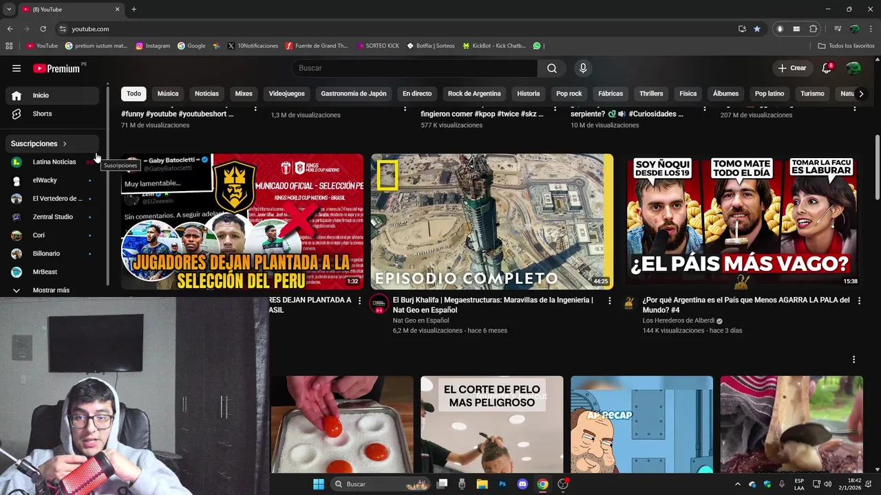Screen dimensions: 881x495
Task: Open the account avatar menu
Action: click(x=853, y=68)
